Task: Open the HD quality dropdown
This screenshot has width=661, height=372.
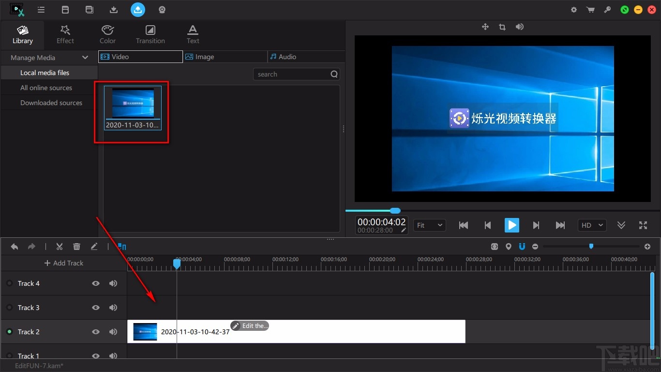Action: [x=592, y=225]
